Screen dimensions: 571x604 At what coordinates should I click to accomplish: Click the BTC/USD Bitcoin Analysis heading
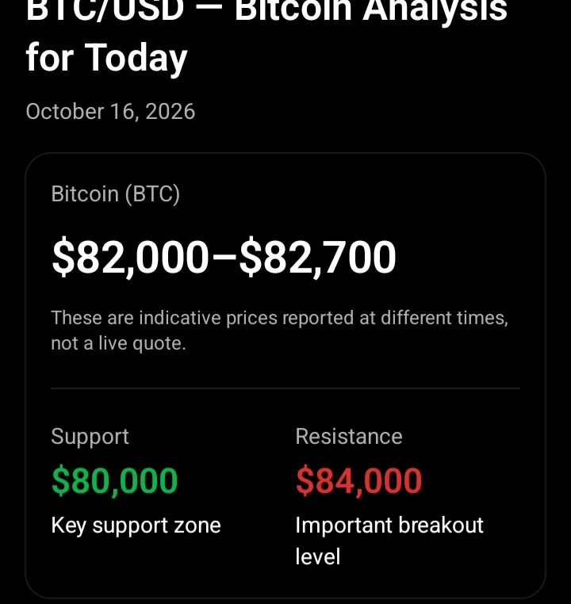266,36
